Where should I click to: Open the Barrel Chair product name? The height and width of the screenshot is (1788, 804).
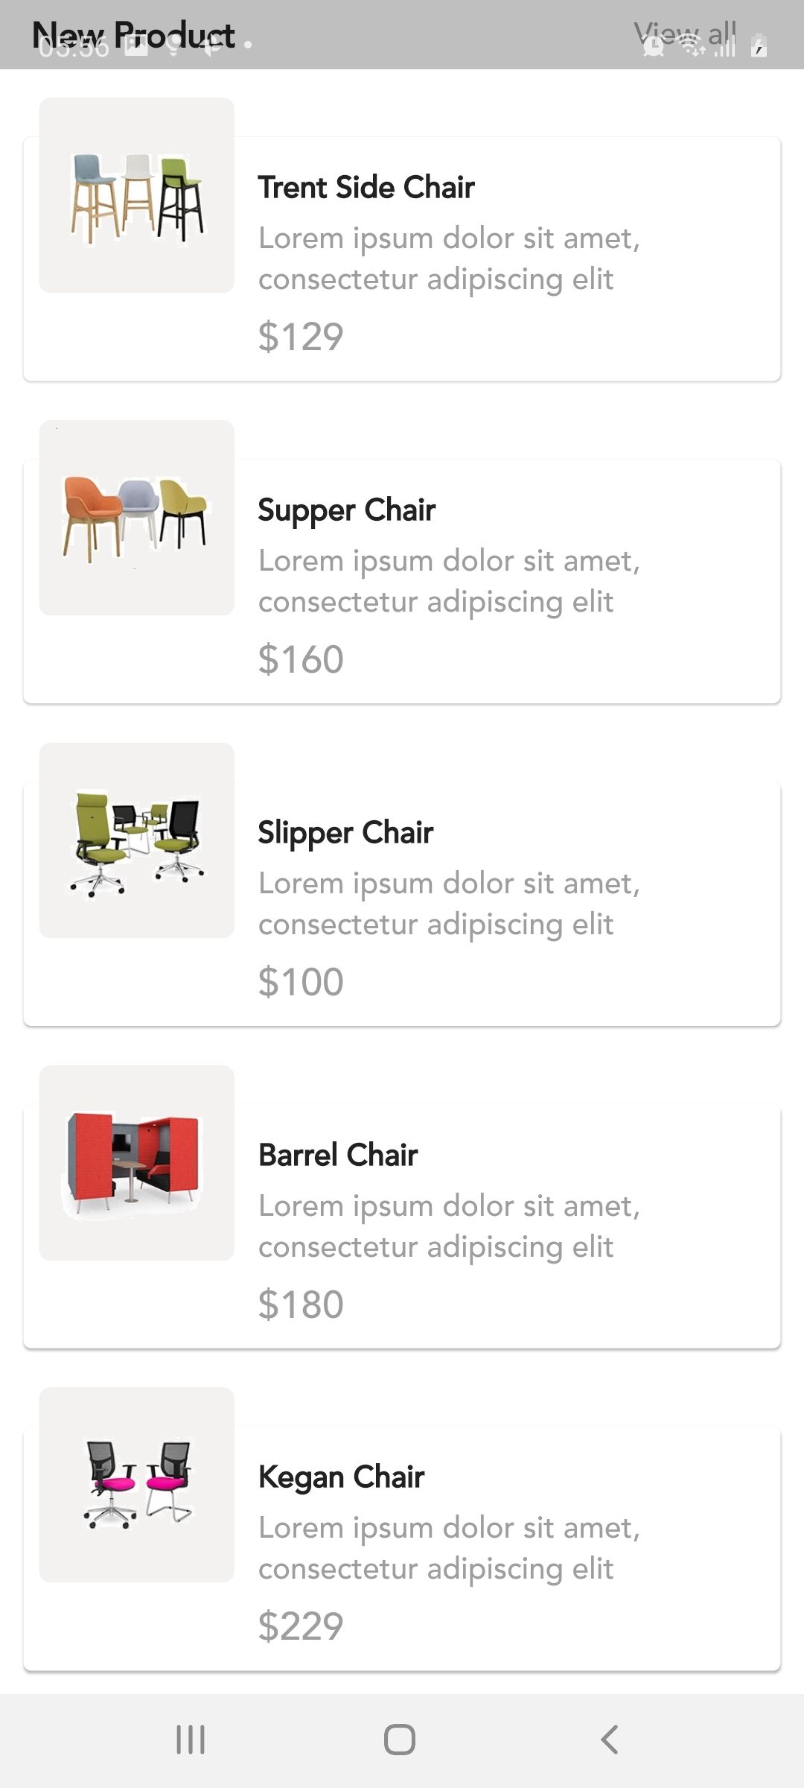coord(338,1155)
